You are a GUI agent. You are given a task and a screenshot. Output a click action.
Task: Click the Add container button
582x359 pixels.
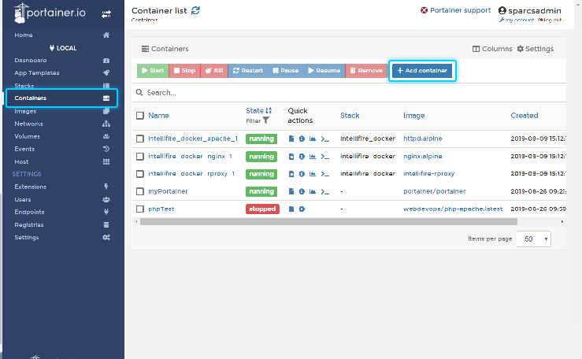(x=422, y=71)
